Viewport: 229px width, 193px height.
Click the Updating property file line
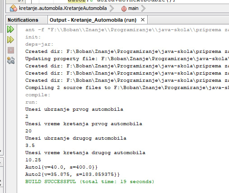127,59
